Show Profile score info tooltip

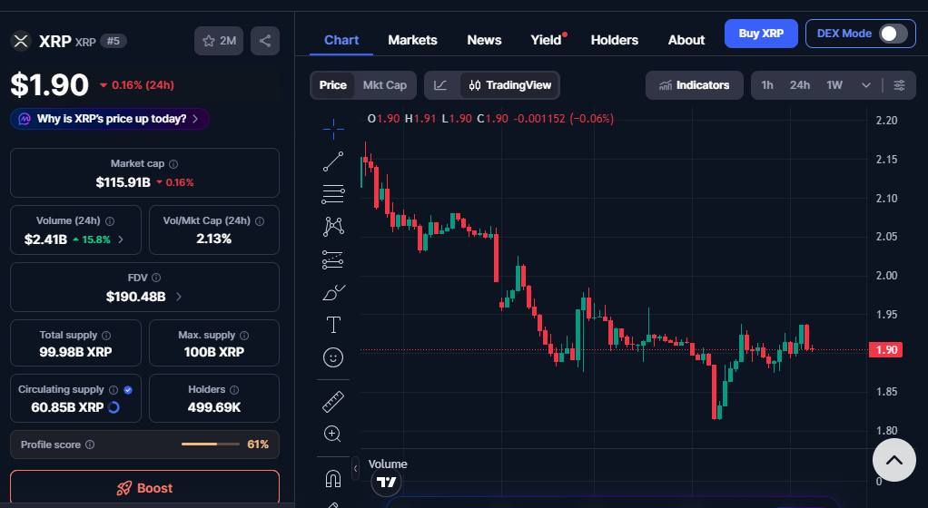click(x=90, y=444)
